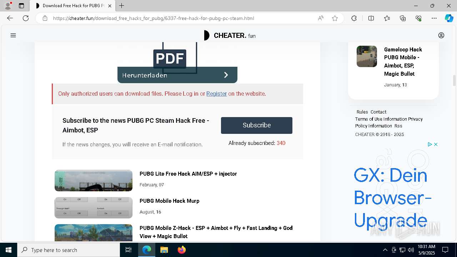Open Edge Settings and more menu
457x257 pixels.
click(434, 18)
